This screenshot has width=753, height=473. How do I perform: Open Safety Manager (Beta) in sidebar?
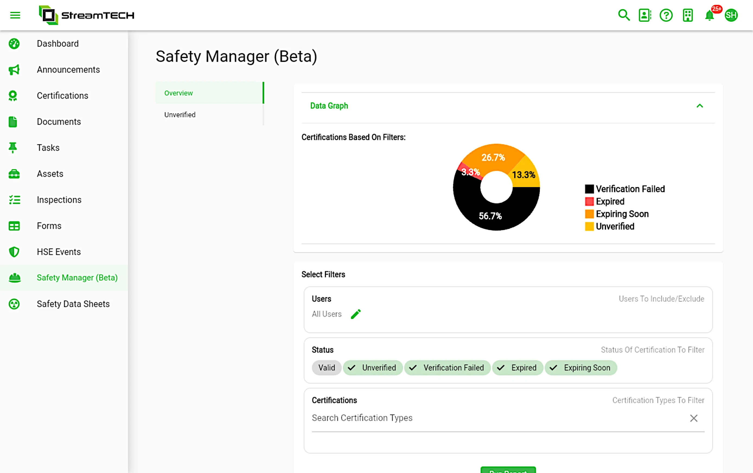pos(64,278)
